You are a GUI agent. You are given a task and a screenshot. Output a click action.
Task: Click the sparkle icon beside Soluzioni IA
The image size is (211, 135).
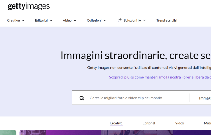(120, 20)
